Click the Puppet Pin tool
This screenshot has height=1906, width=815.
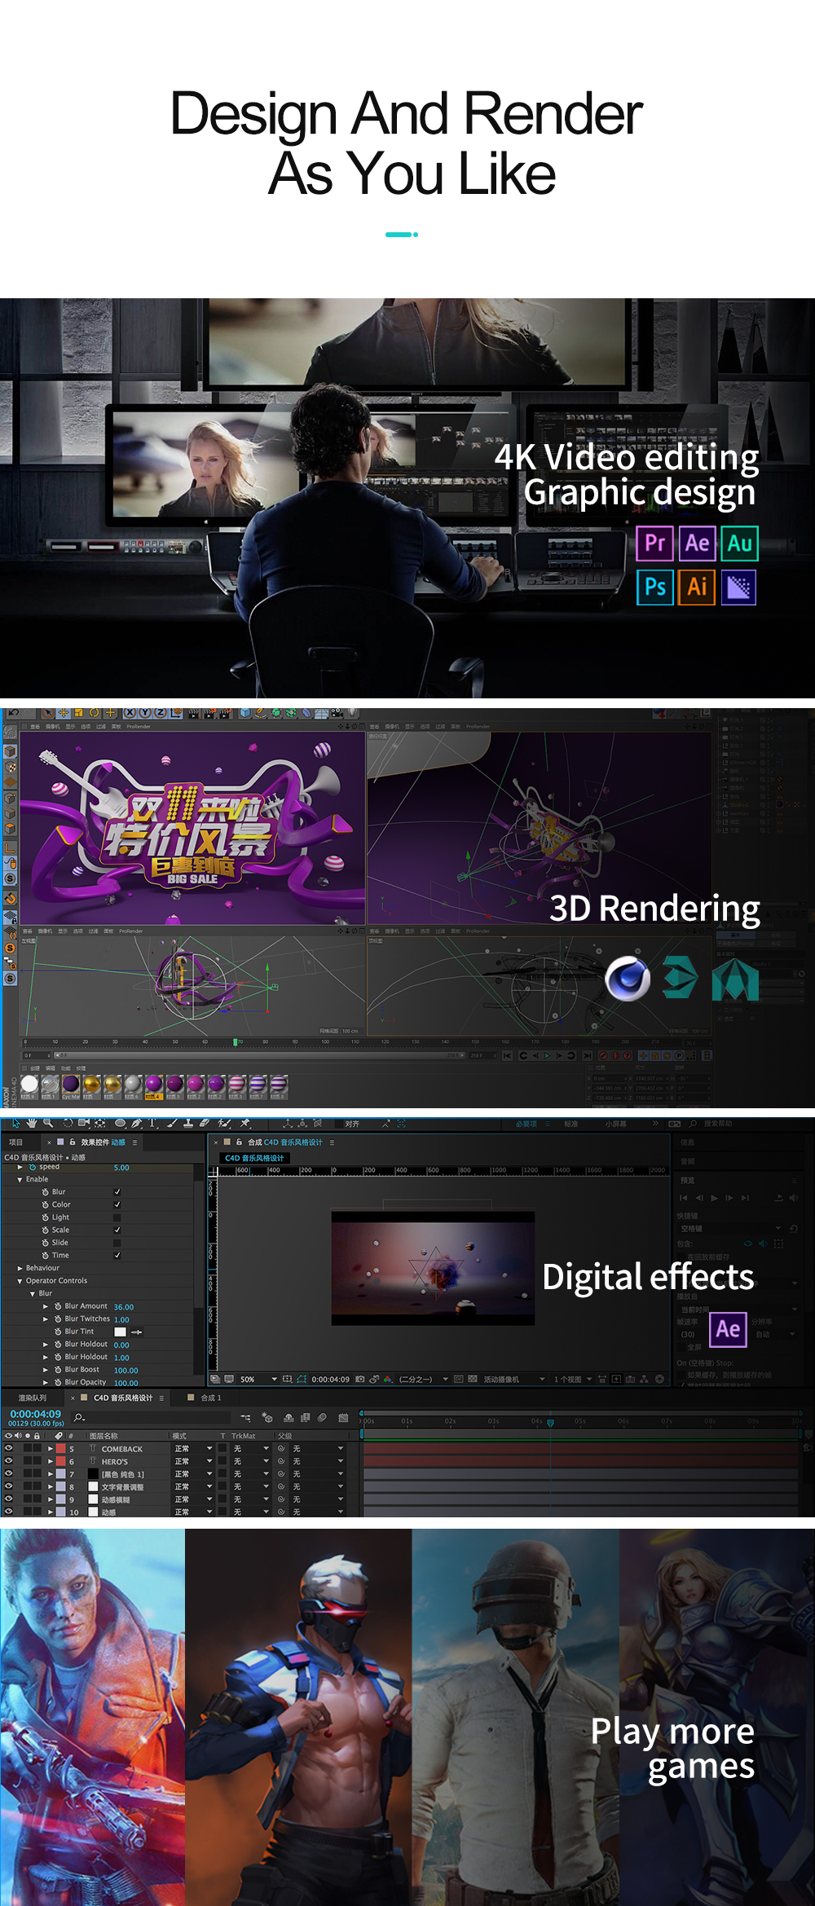tap(244, 1124)
